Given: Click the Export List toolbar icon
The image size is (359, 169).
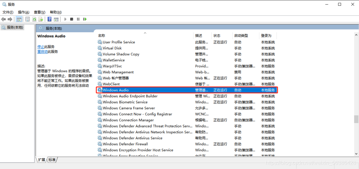Looking at the screenshot, I should pos(41,19).
